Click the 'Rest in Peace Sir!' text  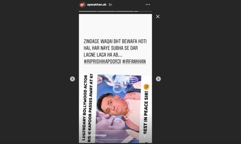[146, 113]
